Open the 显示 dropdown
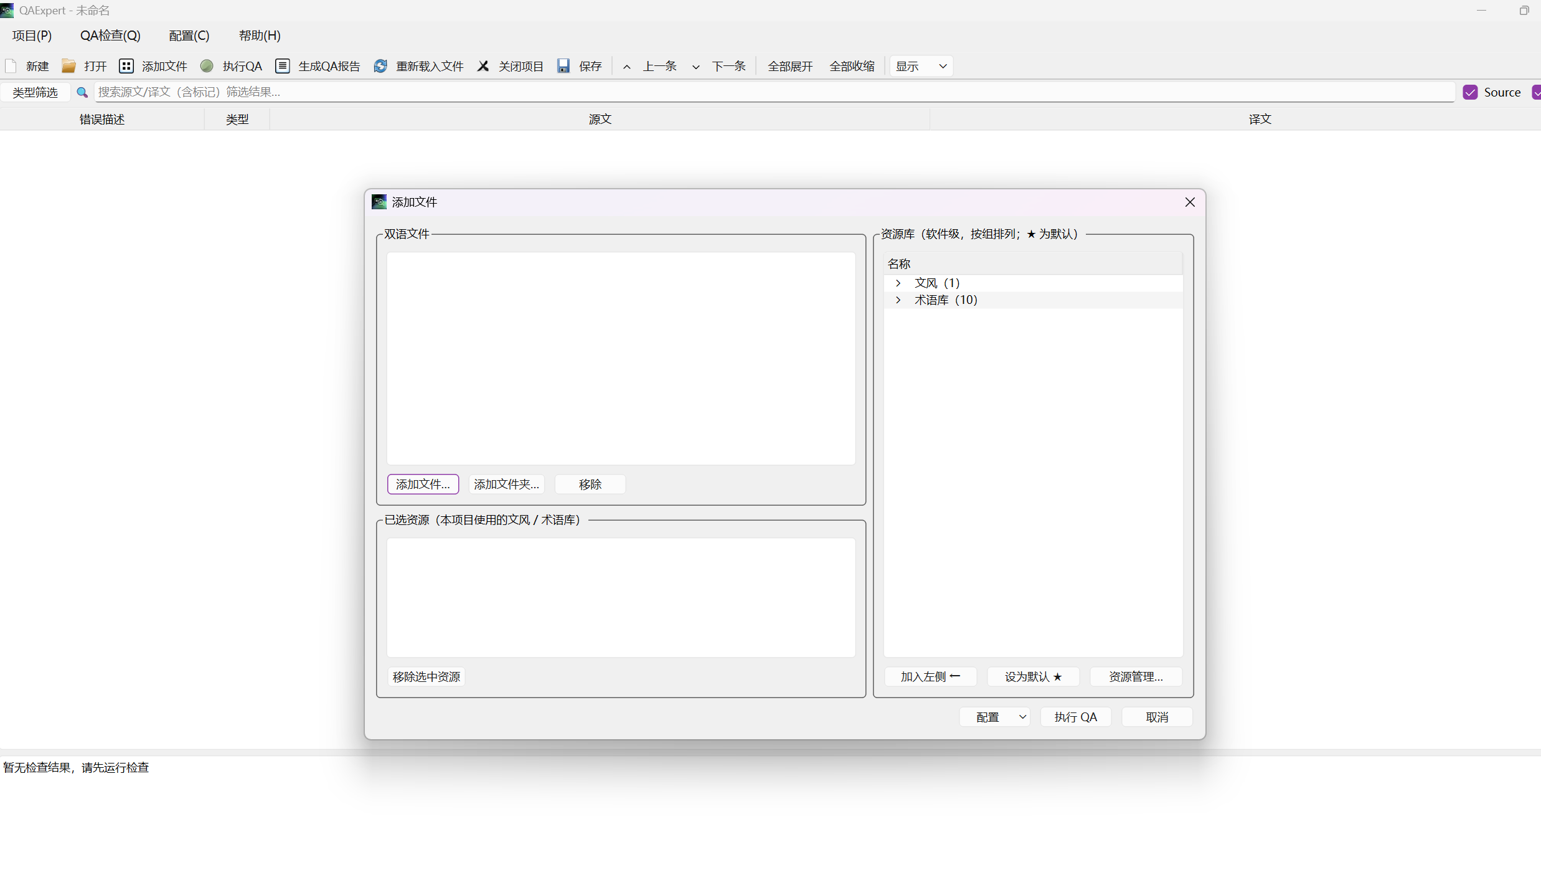Image resolution: width=1541 pixels, height=870 pixels. pos(921,66)
